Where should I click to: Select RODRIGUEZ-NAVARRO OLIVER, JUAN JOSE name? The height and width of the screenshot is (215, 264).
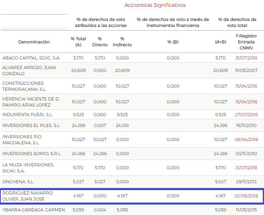pyautogui.click(x=27, y=196)
